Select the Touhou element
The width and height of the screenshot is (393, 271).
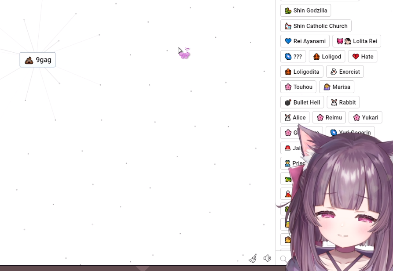pos(298,87)
